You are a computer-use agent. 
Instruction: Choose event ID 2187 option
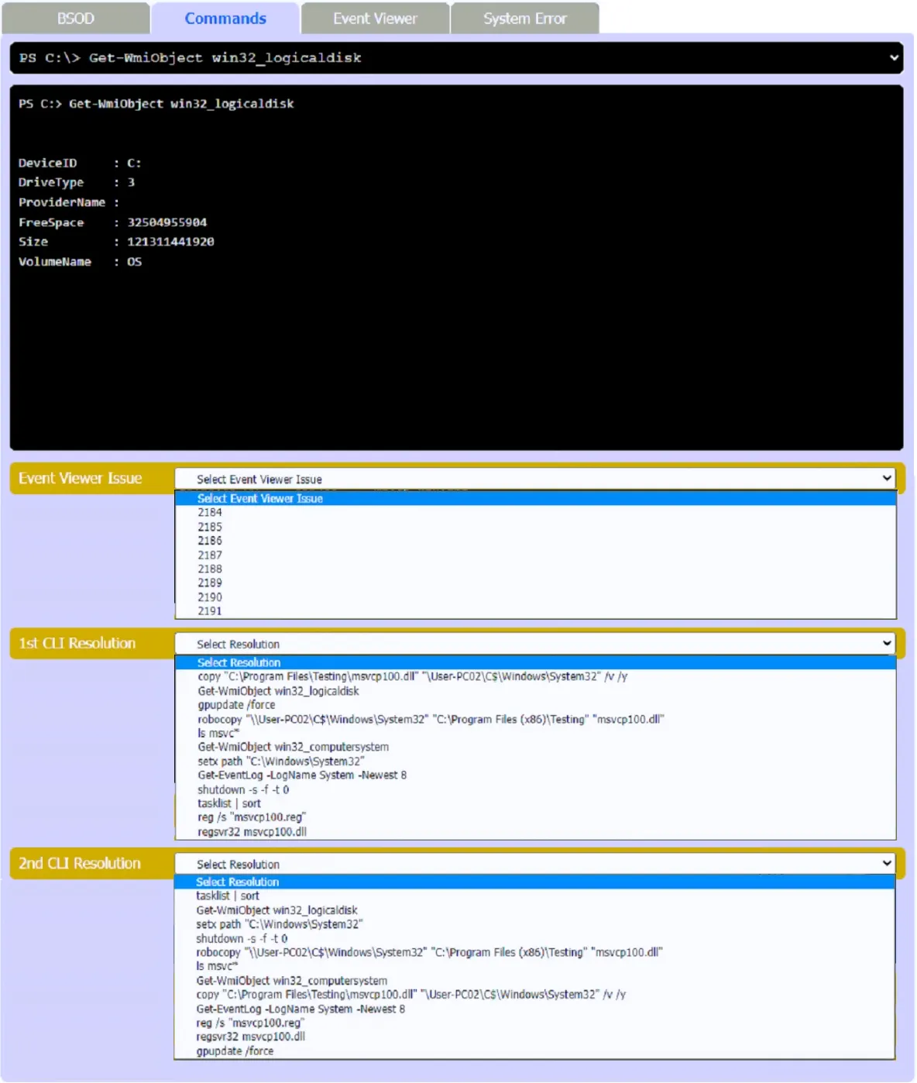click(x=535, y=555)
